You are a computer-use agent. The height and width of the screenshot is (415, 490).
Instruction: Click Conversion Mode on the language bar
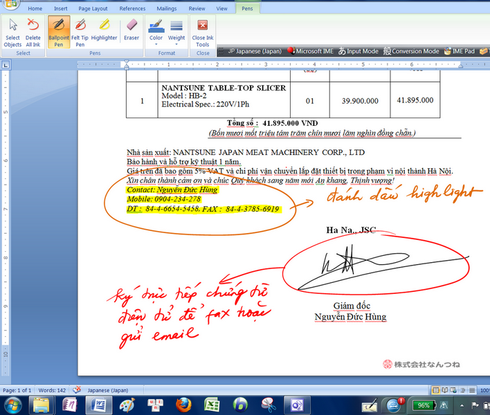click(x=411, y=51)
